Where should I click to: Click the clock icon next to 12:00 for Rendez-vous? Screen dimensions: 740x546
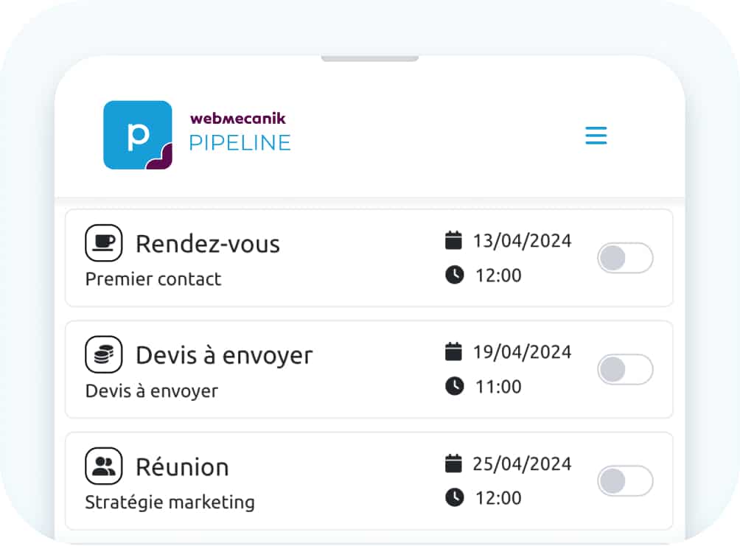[x=454, y=276]
